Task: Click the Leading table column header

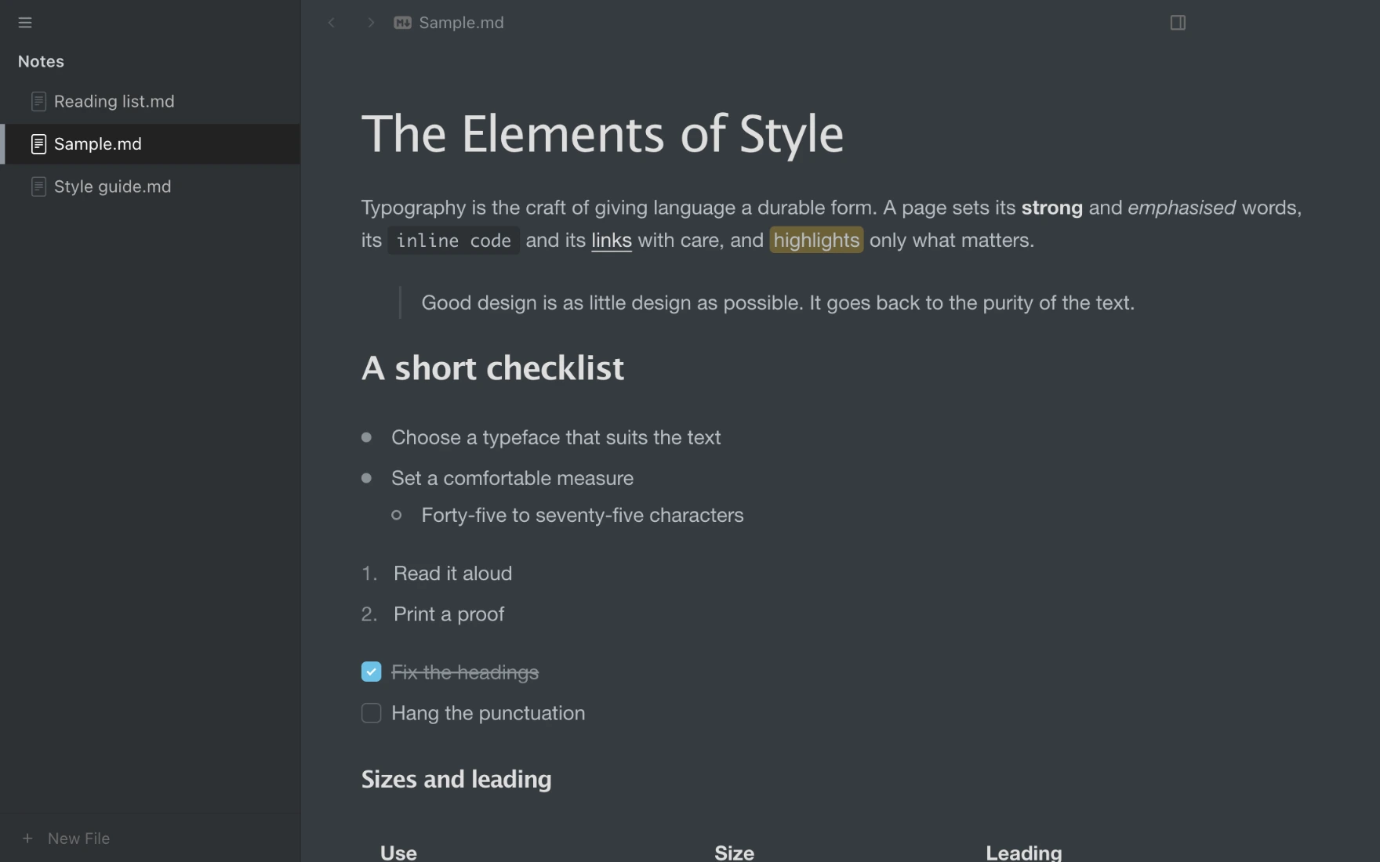Action: 1024,853
